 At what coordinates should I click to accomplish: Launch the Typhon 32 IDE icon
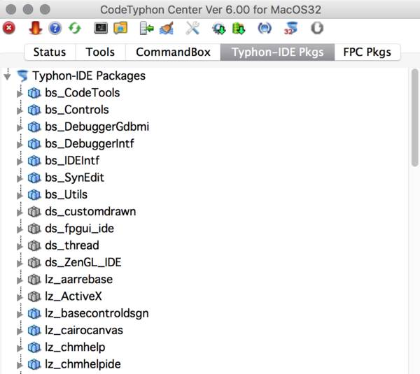(290, 28)
